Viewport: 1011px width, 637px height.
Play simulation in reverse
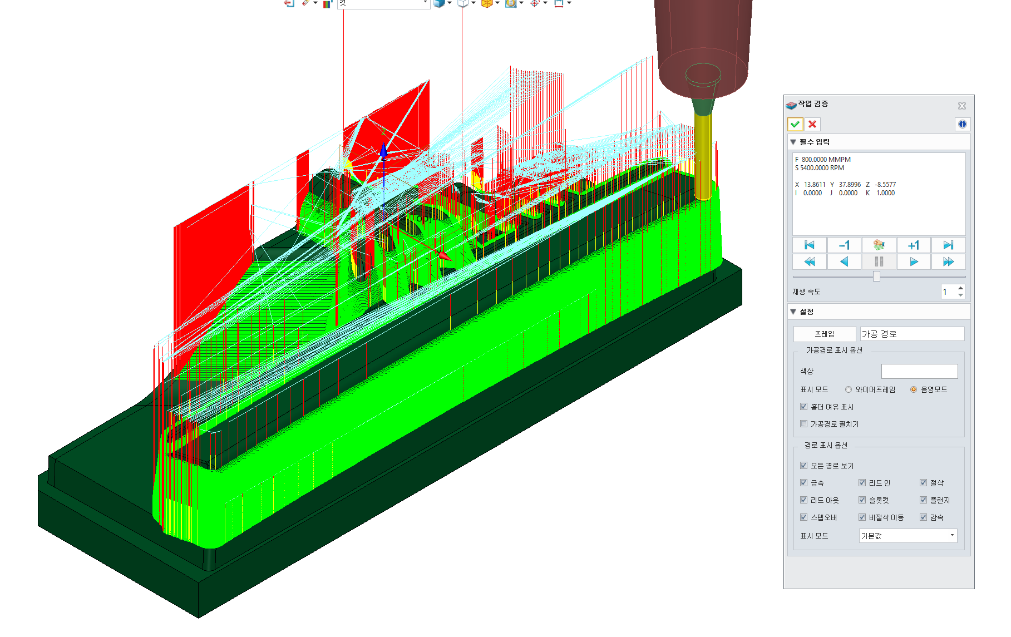click(x=844, y=261)
